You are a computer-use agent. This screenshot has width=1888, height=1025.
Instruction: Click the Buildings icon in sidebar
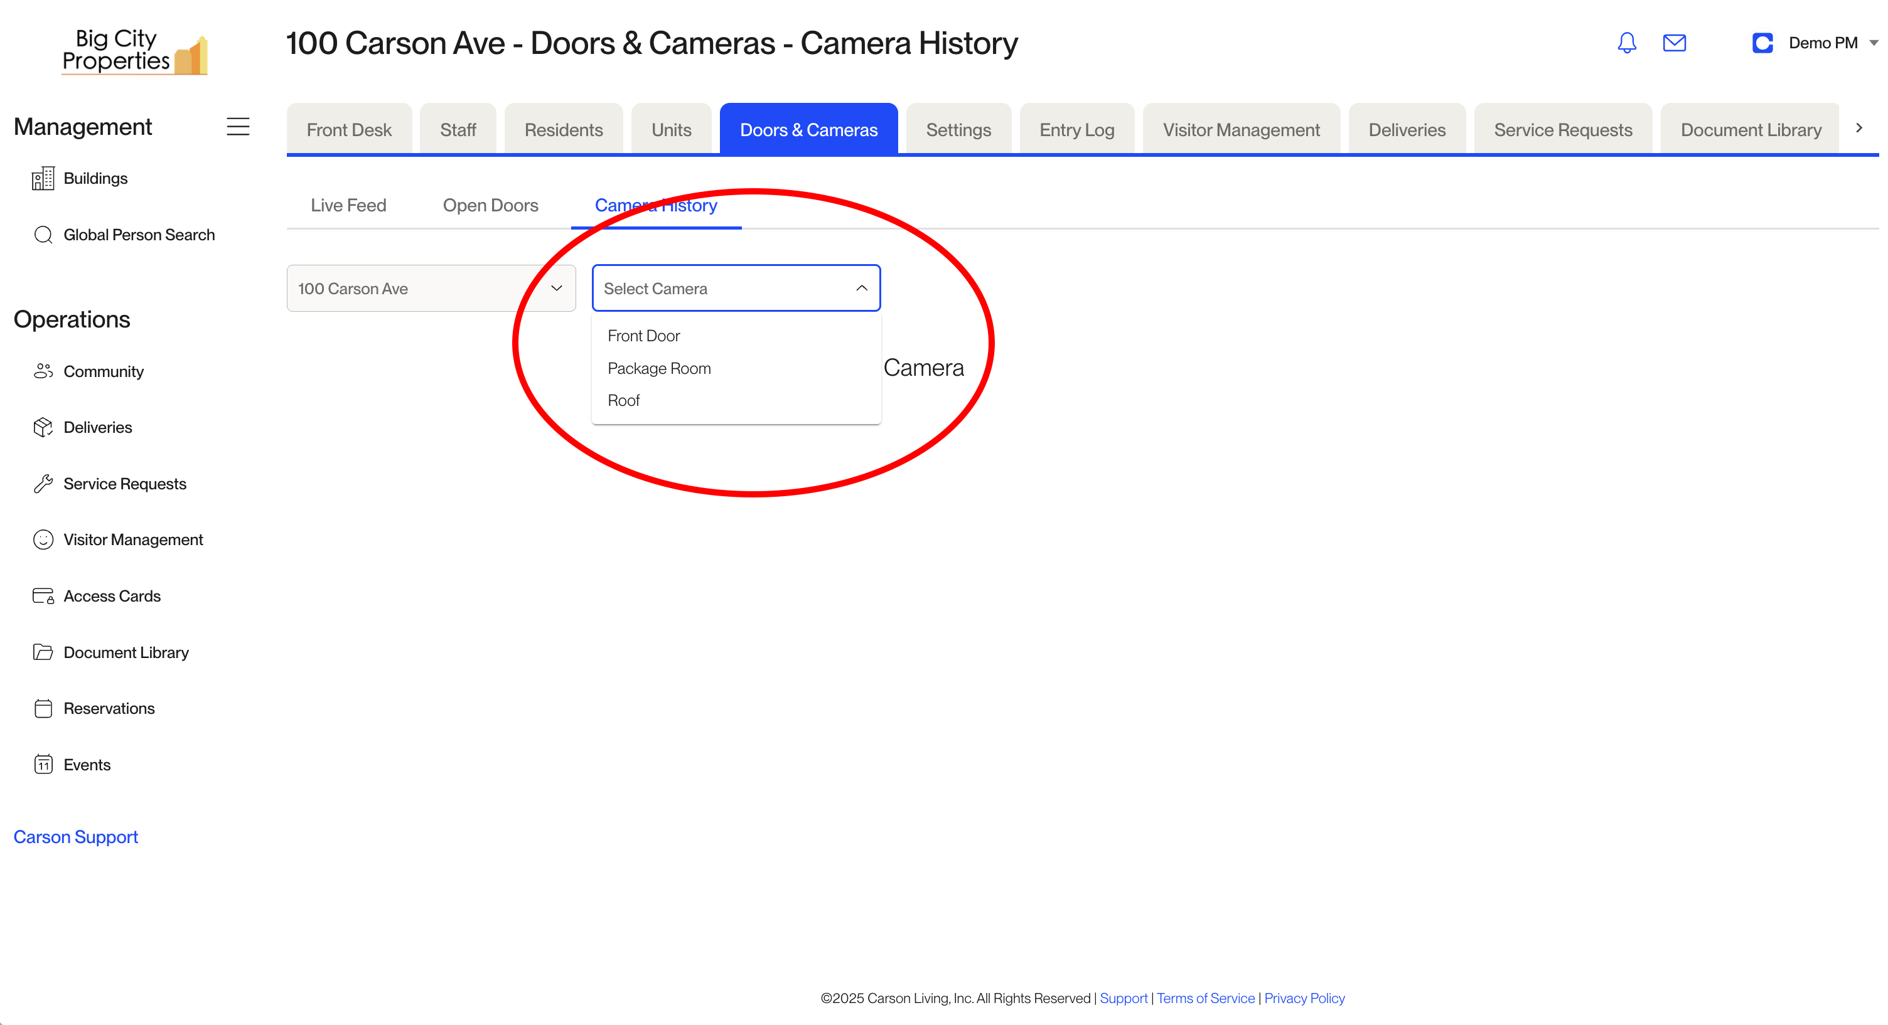point(43,178)
